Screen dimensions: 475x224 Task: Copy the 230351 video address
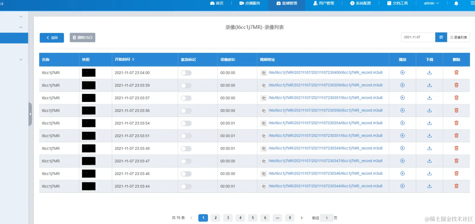[x=264, y=136]
